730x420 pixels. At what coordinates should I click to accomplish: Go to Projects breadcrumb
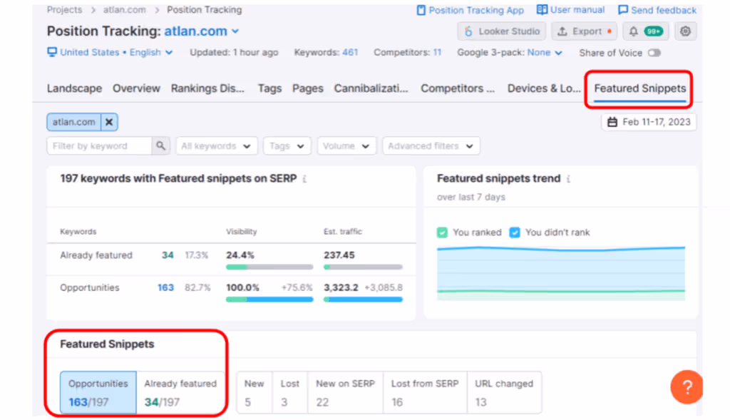(x=64, y=10)
